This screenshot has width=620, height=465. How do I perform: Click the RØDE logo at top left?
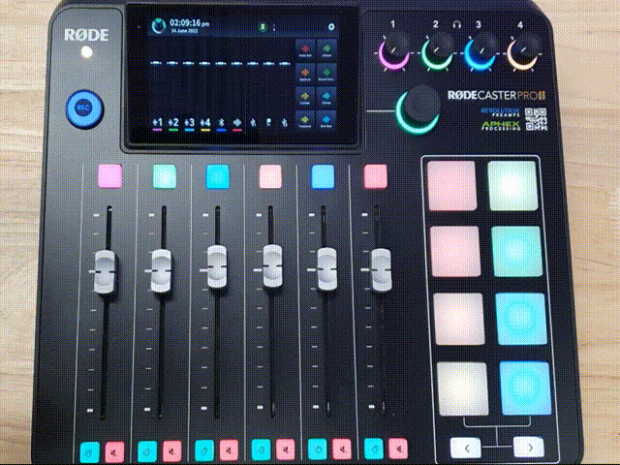(x=86, y=35)
